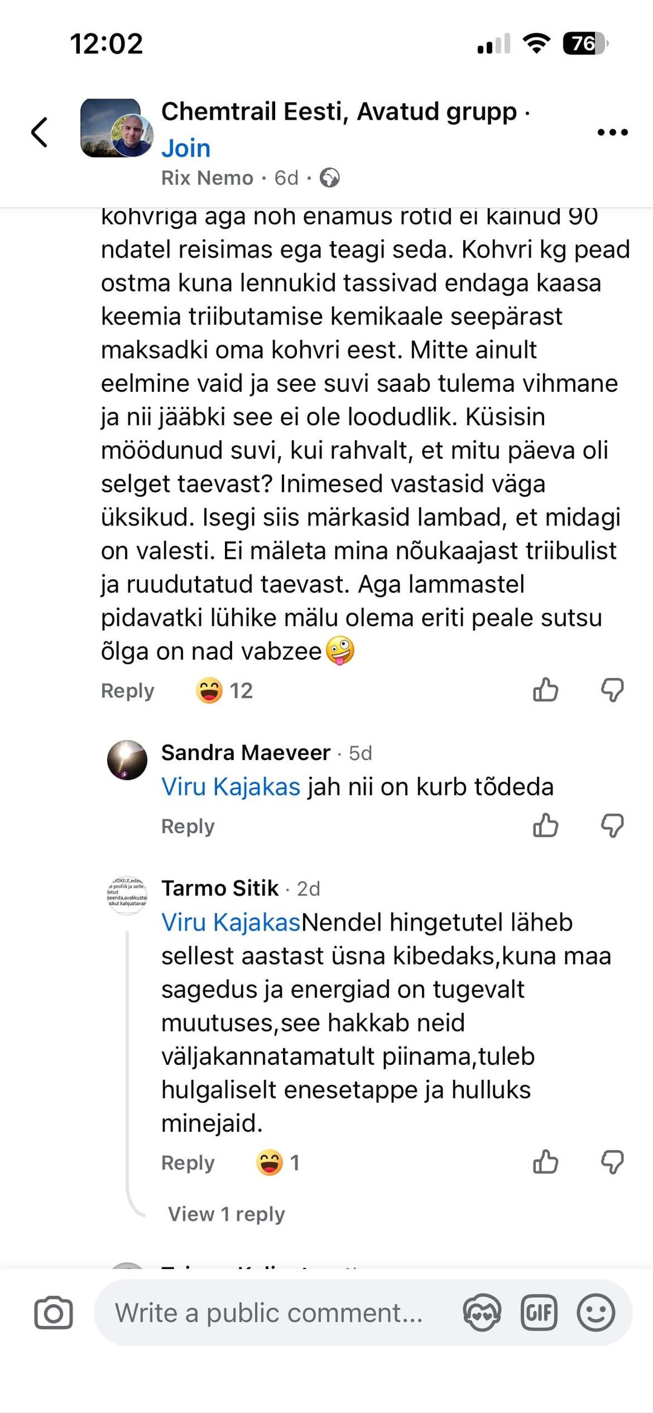
Task: View the 12 laughing reactions
Action: (x=224, y=690)
